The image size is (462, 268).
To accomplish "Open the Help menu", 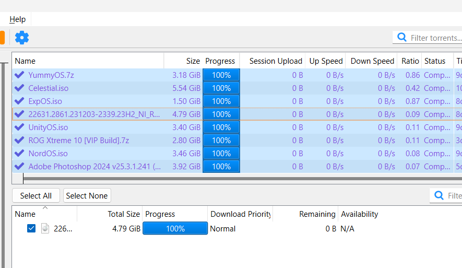I will click(x=17, y=19).
